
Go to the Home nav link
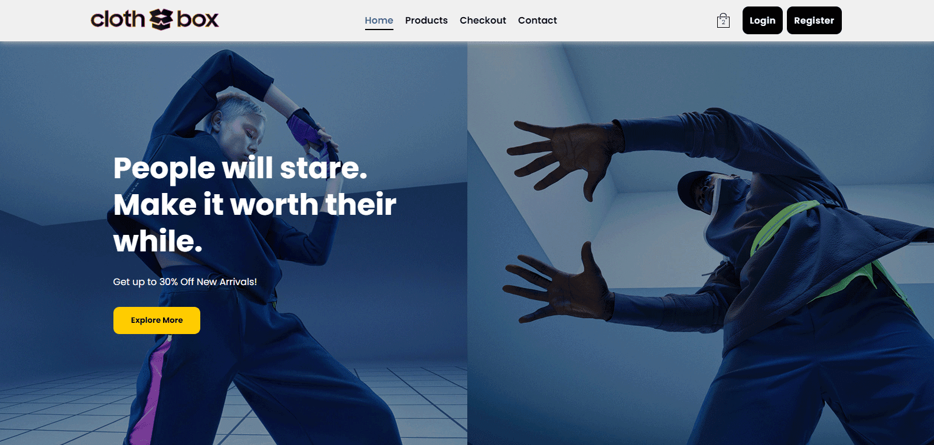point(379,20)
